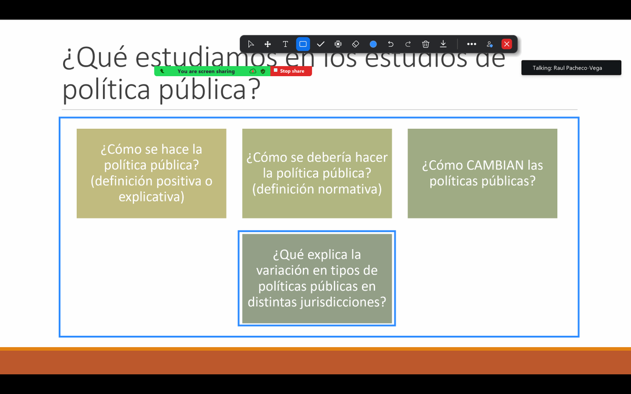Open the Text annotation tool
The image size is (631, 394).
(x=285, y=44)
